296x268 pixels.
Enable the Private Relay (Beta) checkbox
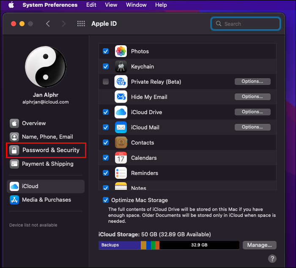(106, 82)
